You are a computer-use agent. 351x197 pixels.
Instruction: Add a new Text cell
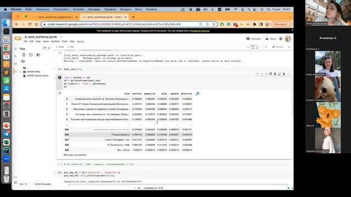coord(70,47)
